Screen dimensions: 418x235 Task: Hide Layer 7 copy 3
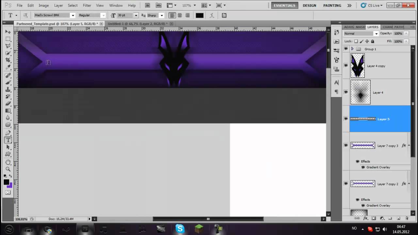[x=346, y=146]
